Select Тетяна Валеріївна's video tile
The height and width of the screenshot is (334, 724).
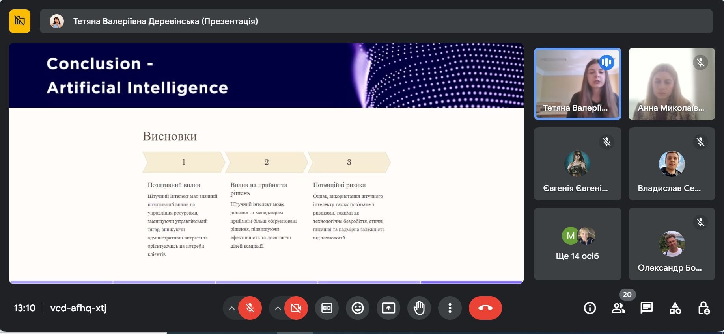coord(577,84)
